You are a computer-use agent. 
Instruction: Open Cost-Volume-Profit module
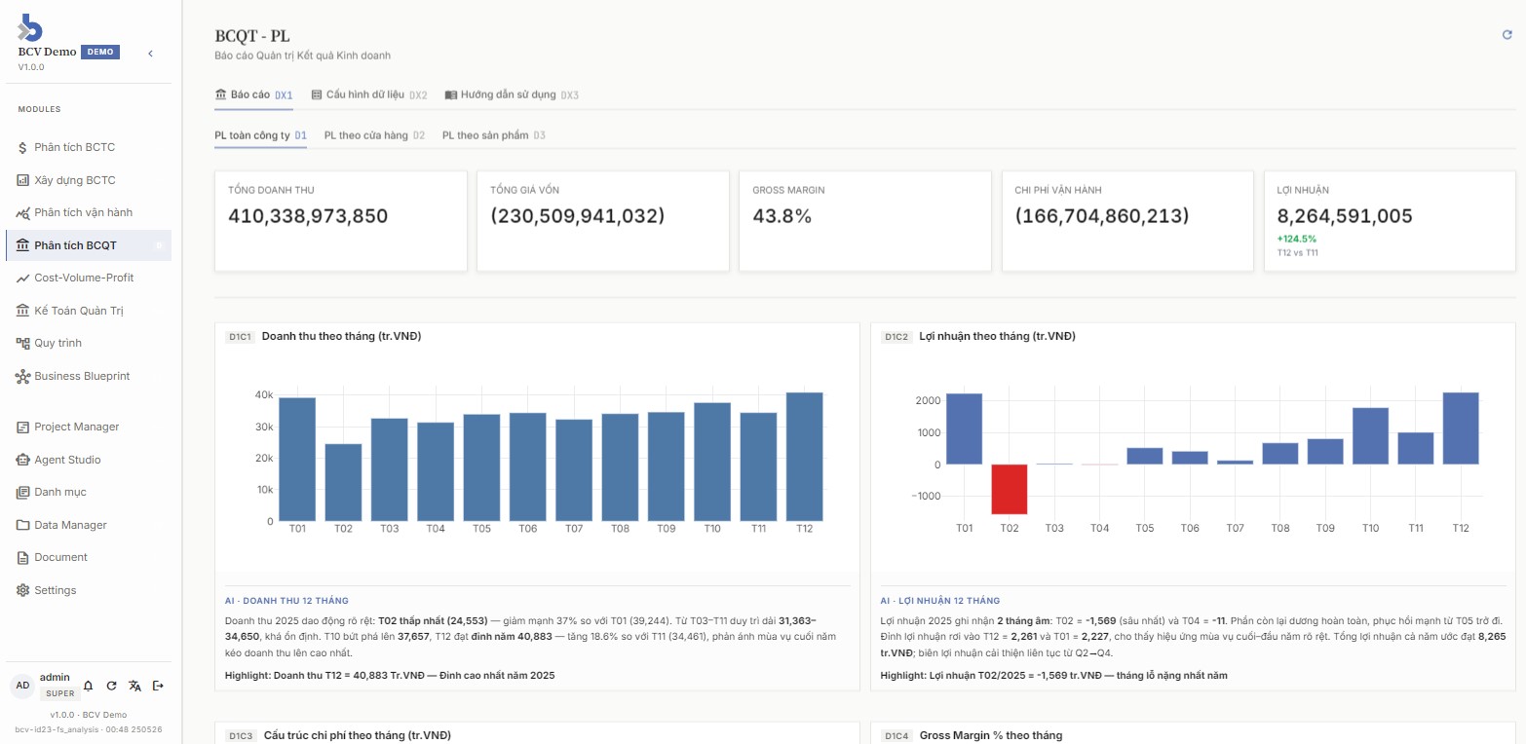tap(89, 278)
